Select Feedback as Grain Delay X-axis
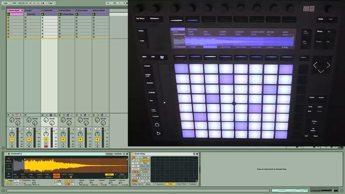 [192, 184]
